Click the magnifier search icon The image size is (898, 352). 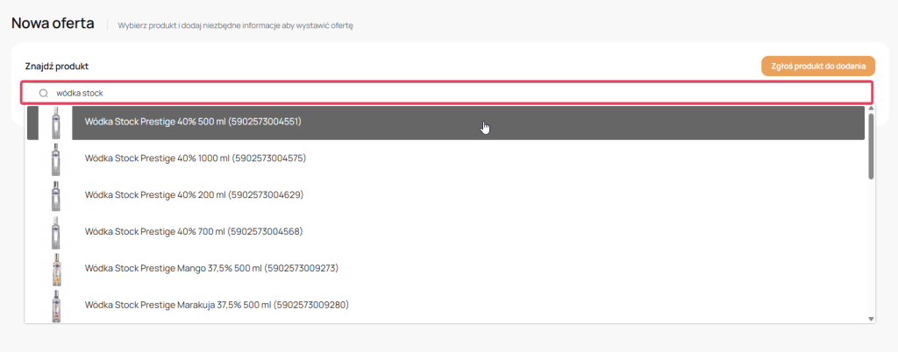click(42, 93)
